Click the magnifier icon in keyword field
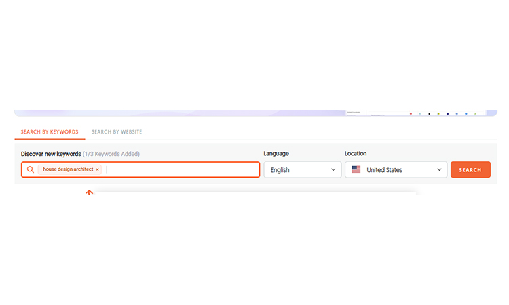509x305 pixels. click(x=30, y=169)
